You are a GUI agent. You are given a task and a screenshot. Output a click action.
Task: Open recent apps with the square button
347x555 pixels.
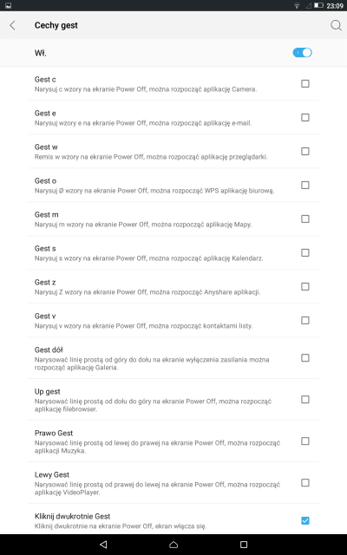coord(244,545)
